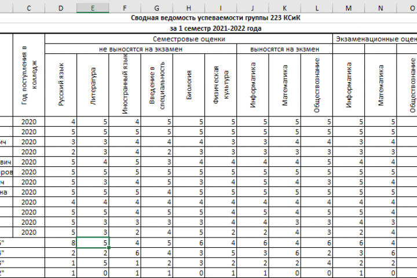Click 'Информатика' heading under 'выносятся на экзмен'
The width and height of the screenshot is (417, 278).
click(253, 85)
